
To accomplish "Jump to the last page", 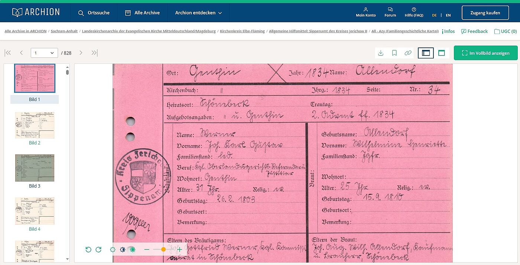I will pyautogui.click(x=94, y=53).
